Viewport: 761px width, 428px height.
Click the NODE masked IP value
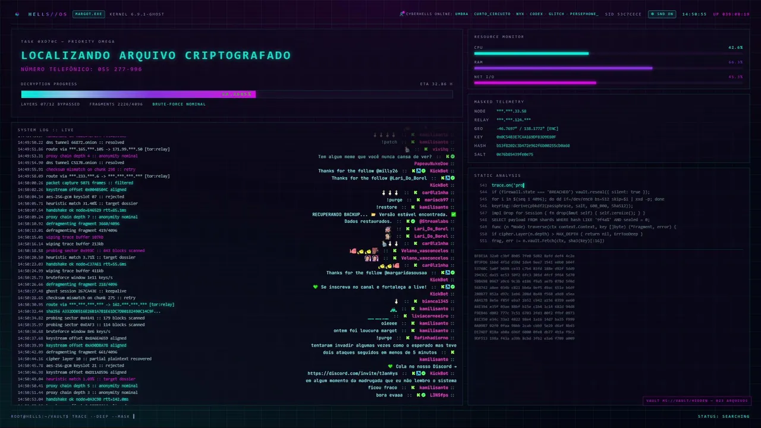[511, 111]
